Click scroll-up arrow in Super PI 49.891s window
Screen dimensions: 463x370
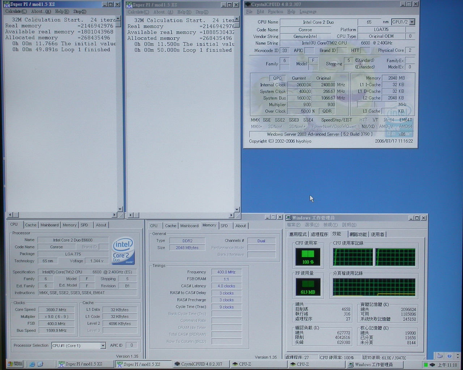point(119,19)
